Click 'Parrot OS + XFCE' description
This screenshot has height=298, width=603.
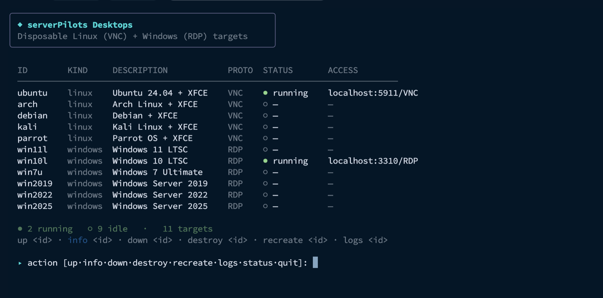point(153,138)
